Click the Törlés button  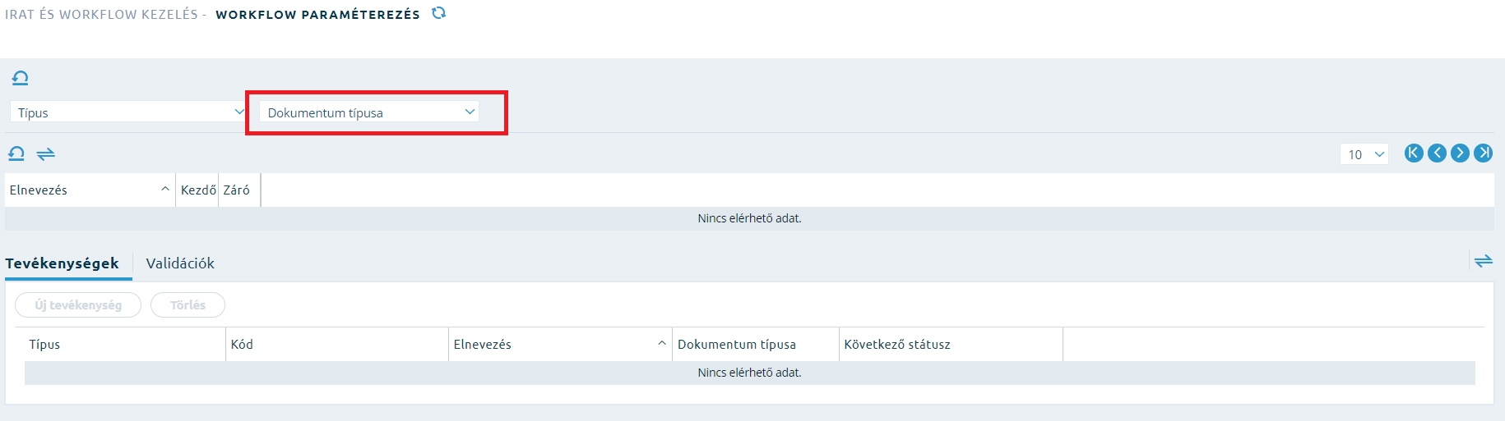(188, 304)
